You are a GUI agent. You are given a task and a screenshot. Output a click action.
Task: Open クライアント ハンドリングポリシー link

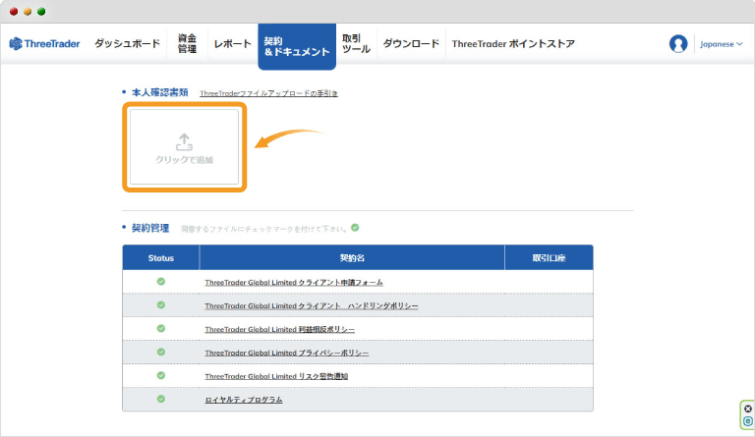pyautogui.click(x=312, y=305)
